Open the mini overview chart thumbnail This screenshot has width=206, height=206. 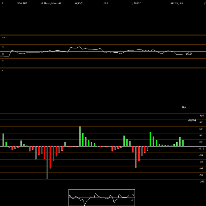point(102,197)
